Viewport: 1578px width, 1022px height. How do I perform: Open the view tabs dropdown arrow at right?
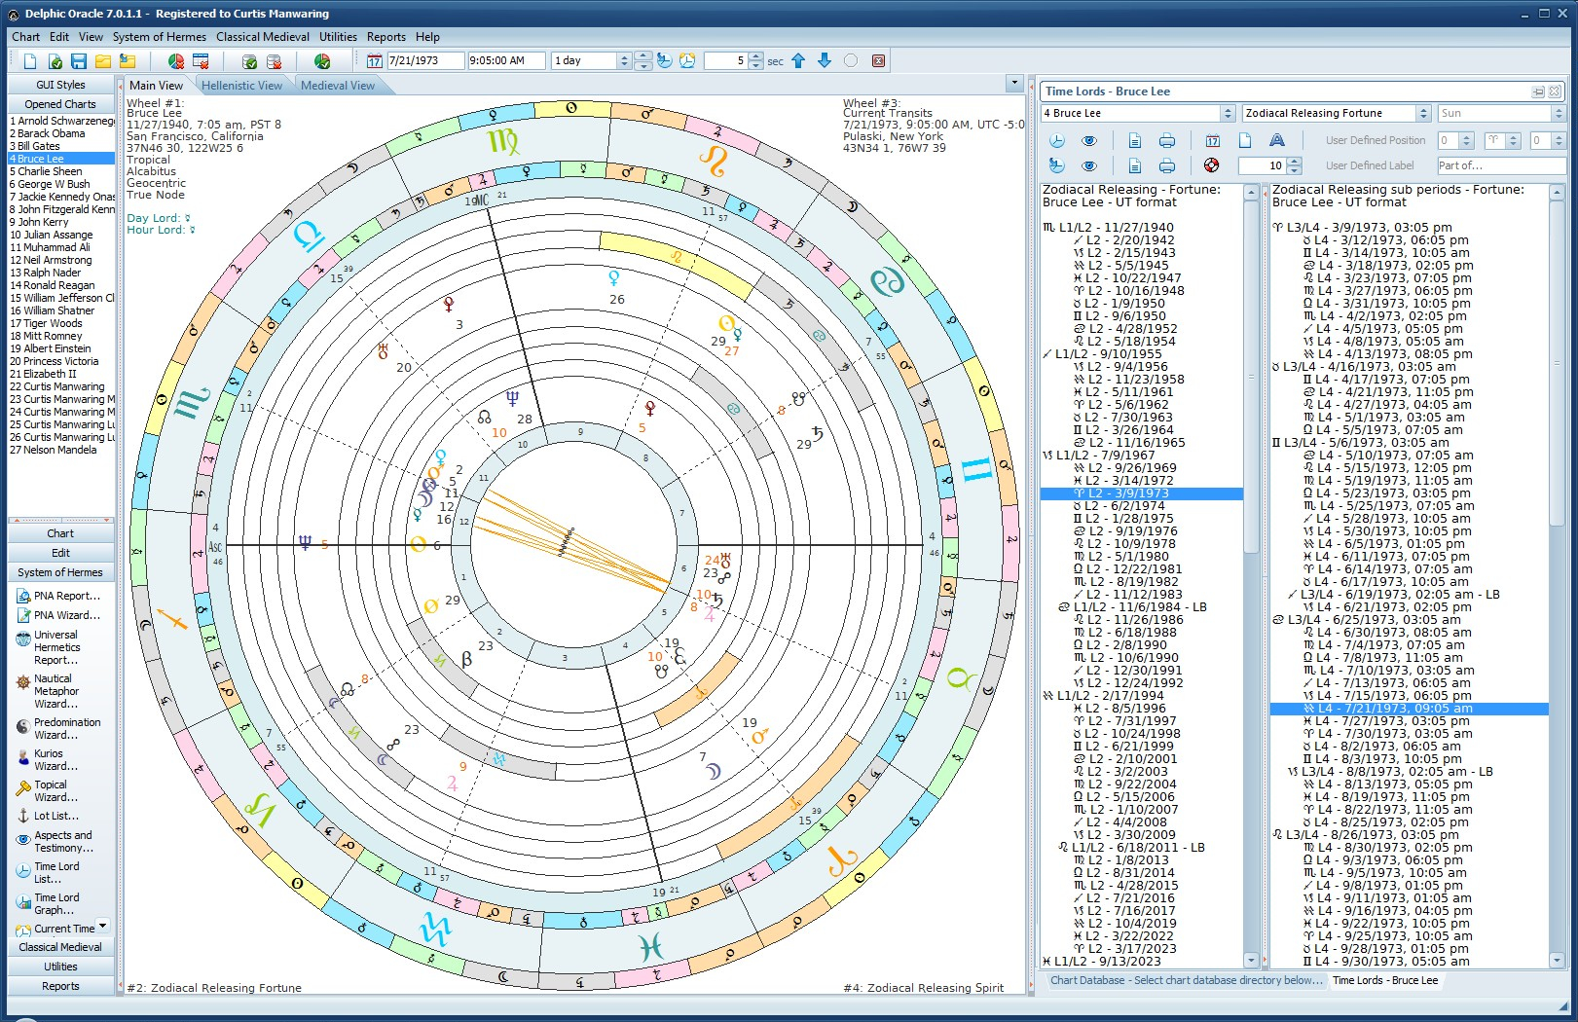[1014, 85]
